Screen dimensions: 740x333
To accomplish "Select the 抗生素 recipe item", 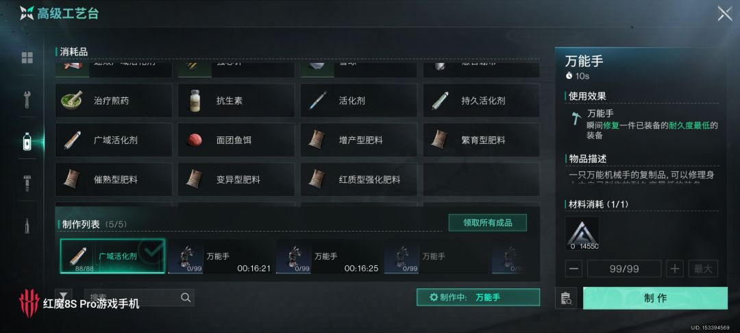I will [x=236, y=101].
